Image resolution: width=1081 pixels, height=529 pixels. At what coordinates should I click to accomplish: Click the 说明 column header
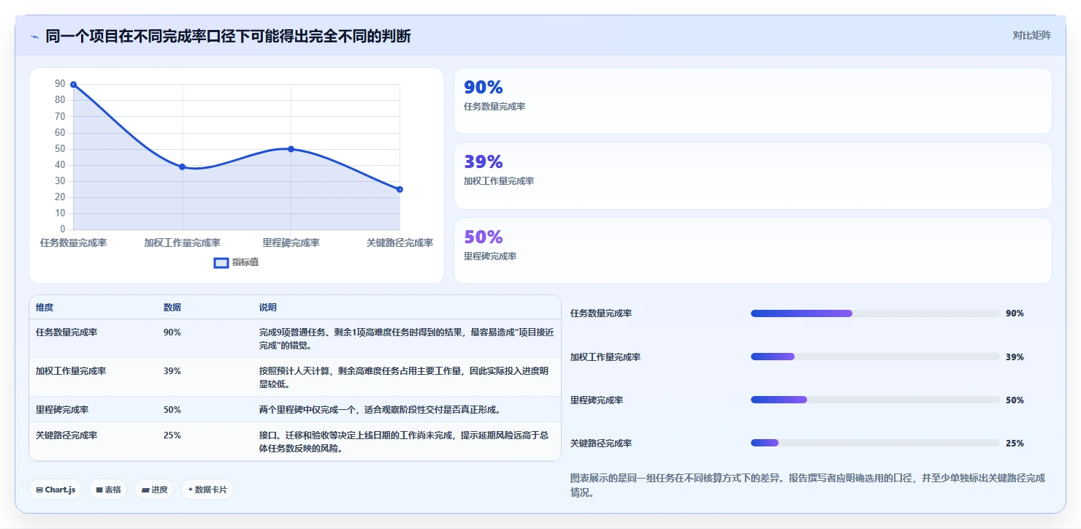tap(268, 308)
